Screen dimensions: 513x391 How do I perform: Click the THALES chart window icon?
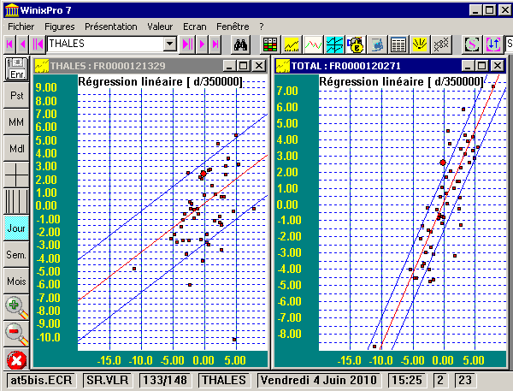point(42,66)
